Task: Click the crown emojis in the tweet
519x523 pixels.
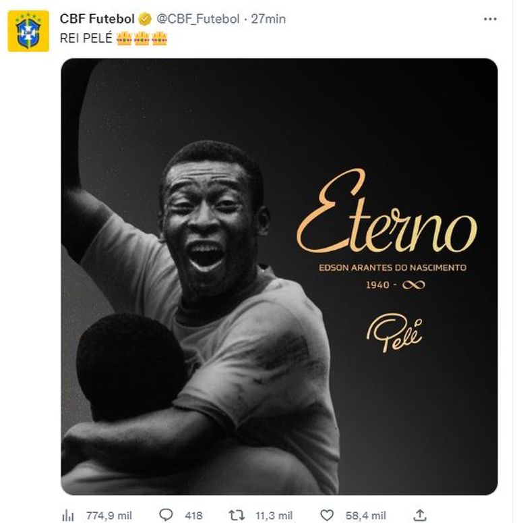Action: [x=142, y=38]
